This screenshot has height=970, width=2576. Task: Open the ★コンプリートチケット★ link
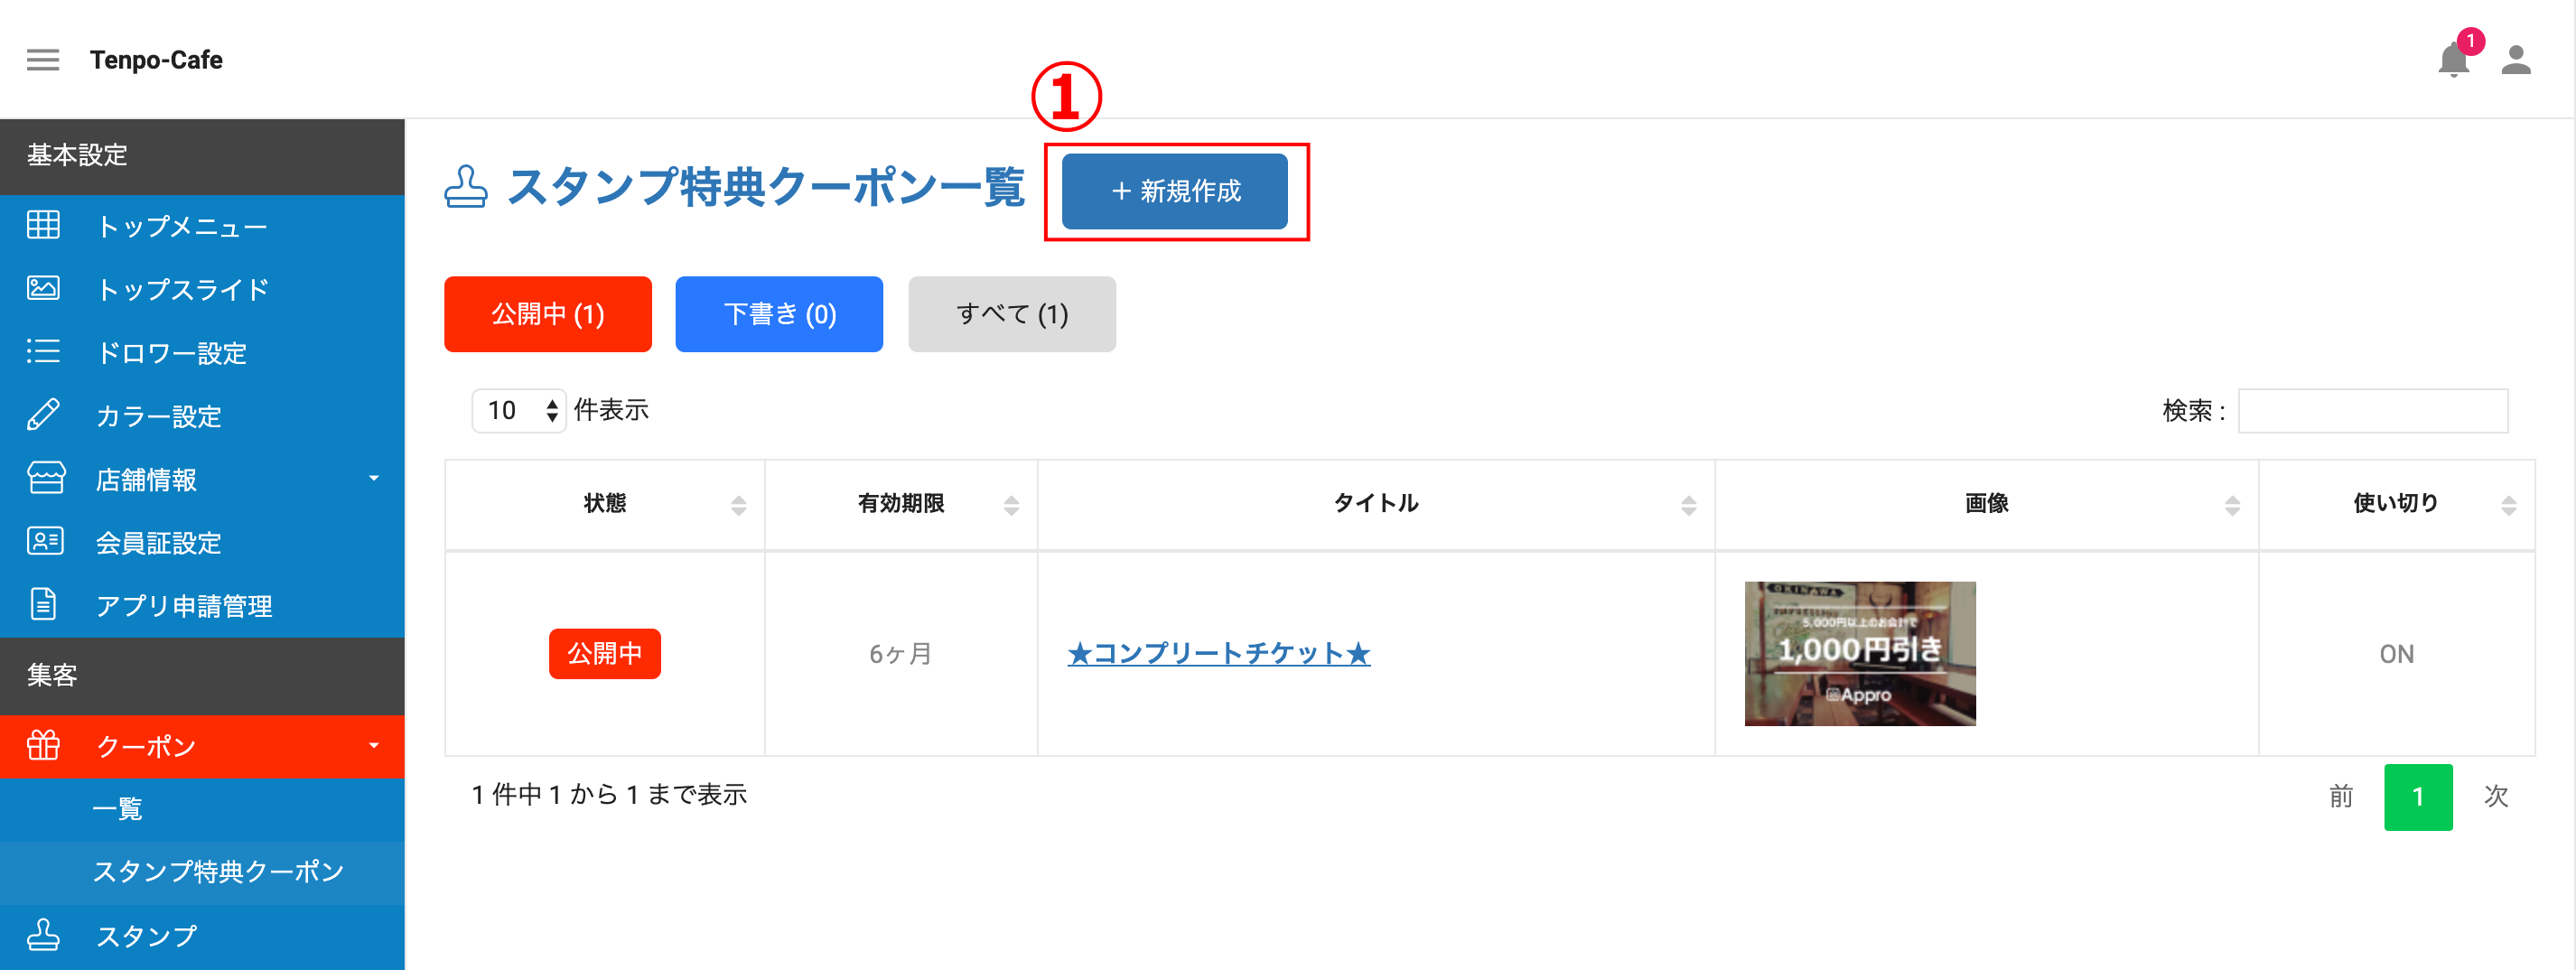(1219, 654)
